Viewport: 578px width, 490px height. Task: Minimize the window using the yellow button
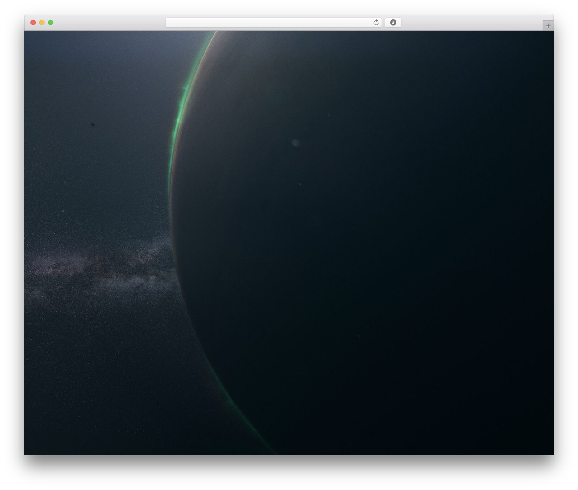42,23
